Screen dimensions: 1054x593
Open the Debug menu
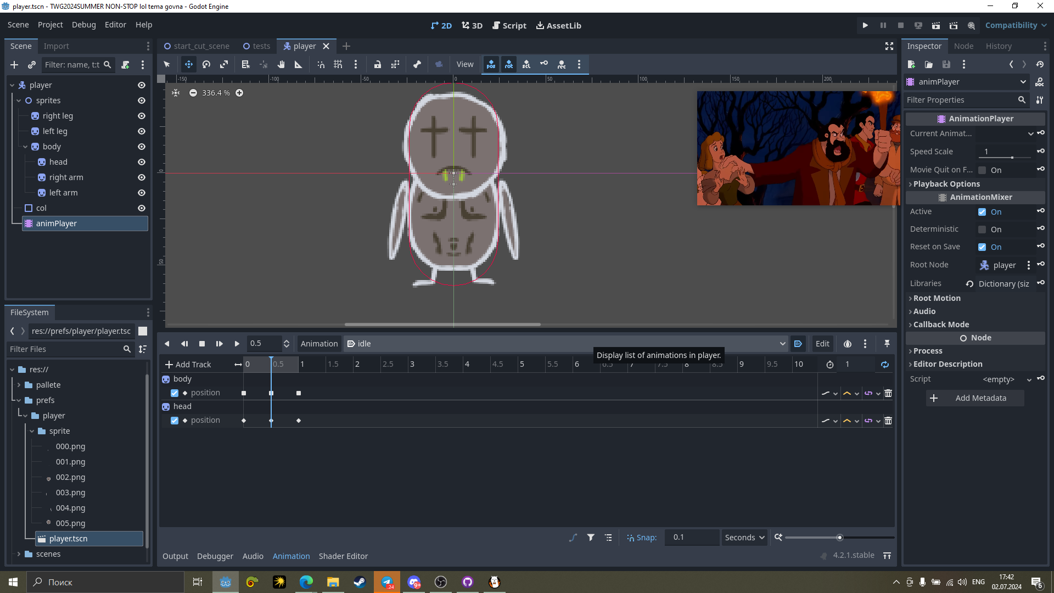coord(83,25)
